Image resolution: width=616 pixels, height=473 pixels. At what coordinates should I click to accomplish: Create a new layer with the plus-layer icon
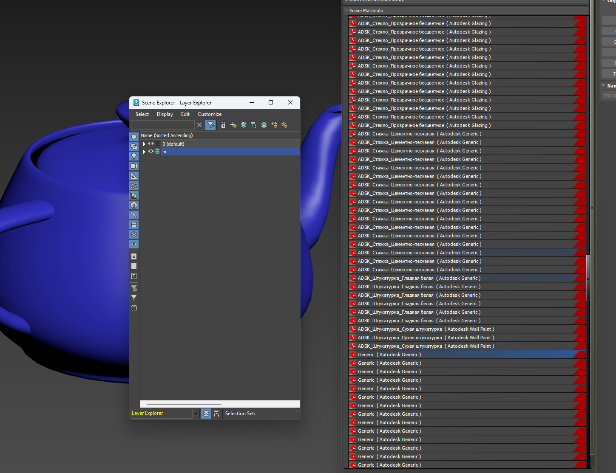coord(233,125)
